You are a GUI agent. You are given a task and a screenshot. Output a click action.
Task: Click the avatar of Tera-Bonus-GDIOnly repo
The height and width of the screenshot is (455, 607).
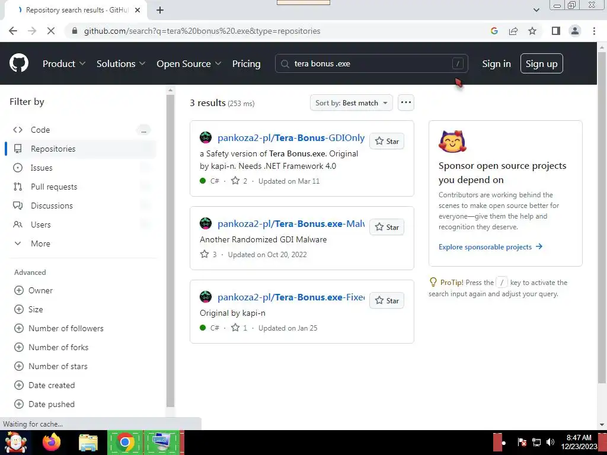pyautogui.click(x=206, y=137)
